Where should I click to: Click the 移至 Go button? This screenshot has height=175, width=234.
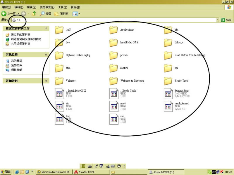coord(226,20)
